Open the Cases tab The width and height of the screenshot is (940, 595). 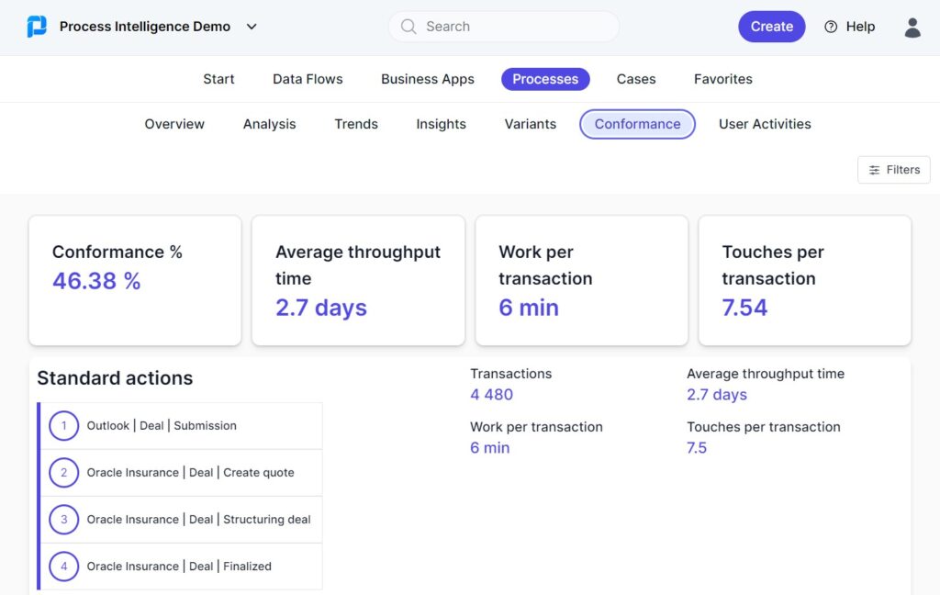click(636, 79)
